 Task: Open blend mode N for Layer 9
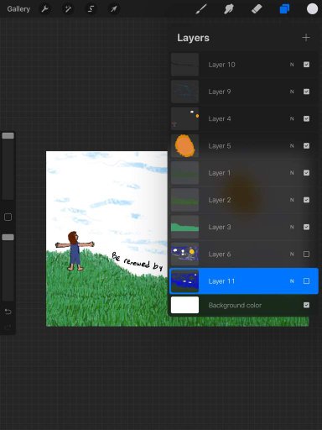pos(292,92)
